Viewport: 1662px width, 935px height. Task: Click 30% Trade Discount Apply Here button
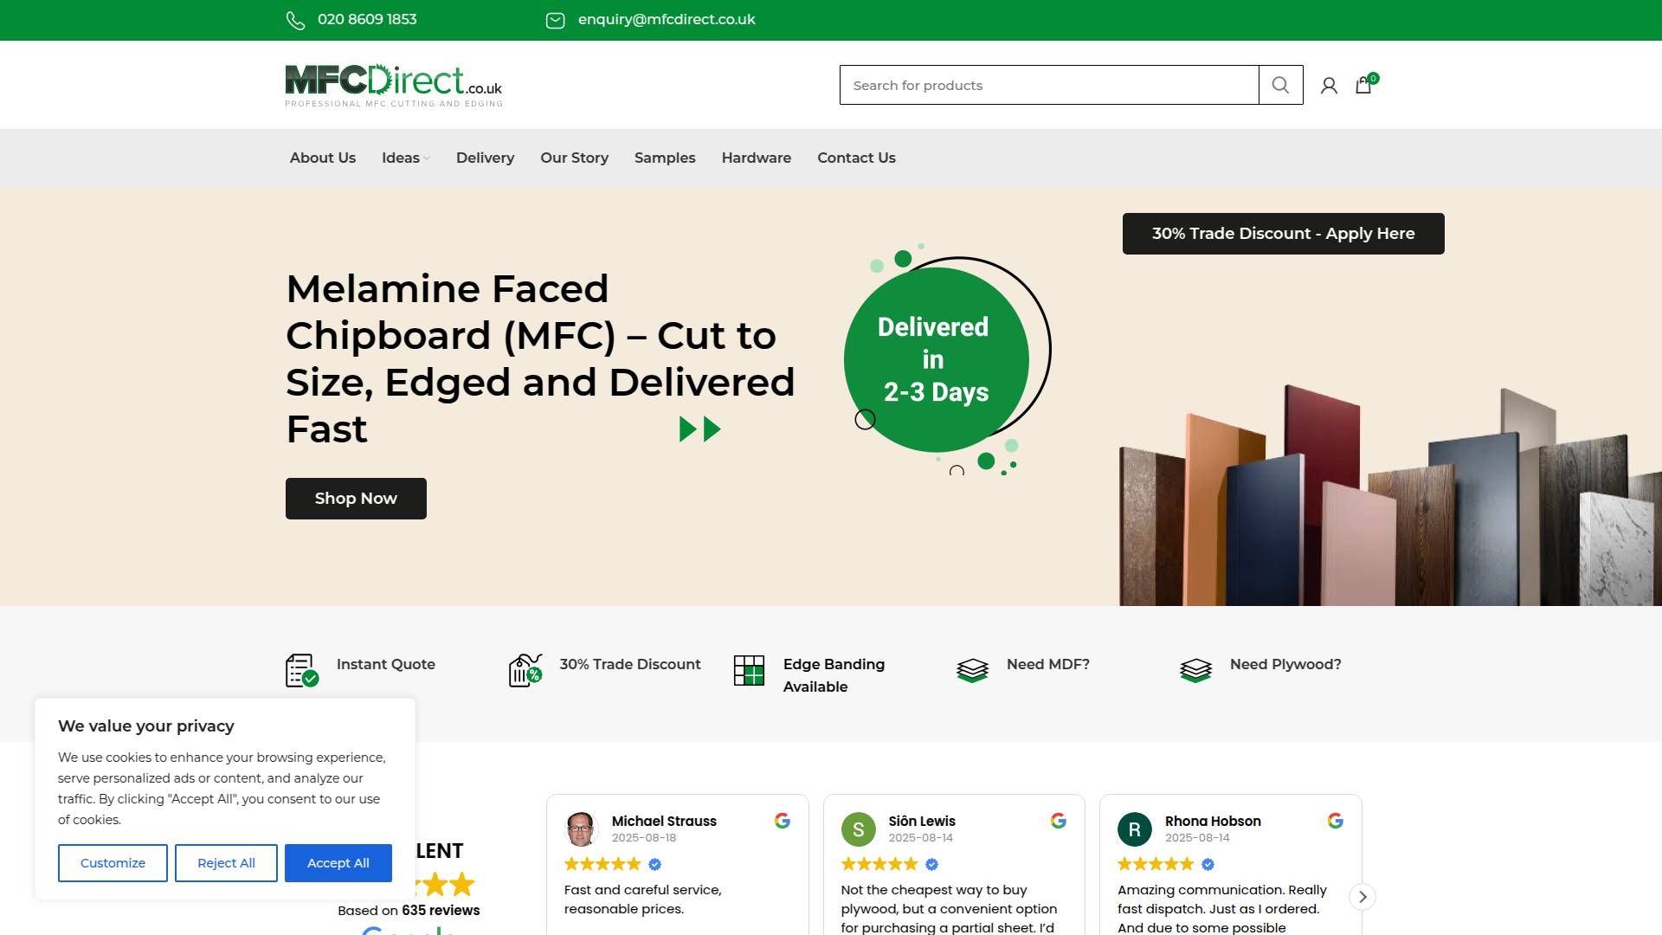1283,234
